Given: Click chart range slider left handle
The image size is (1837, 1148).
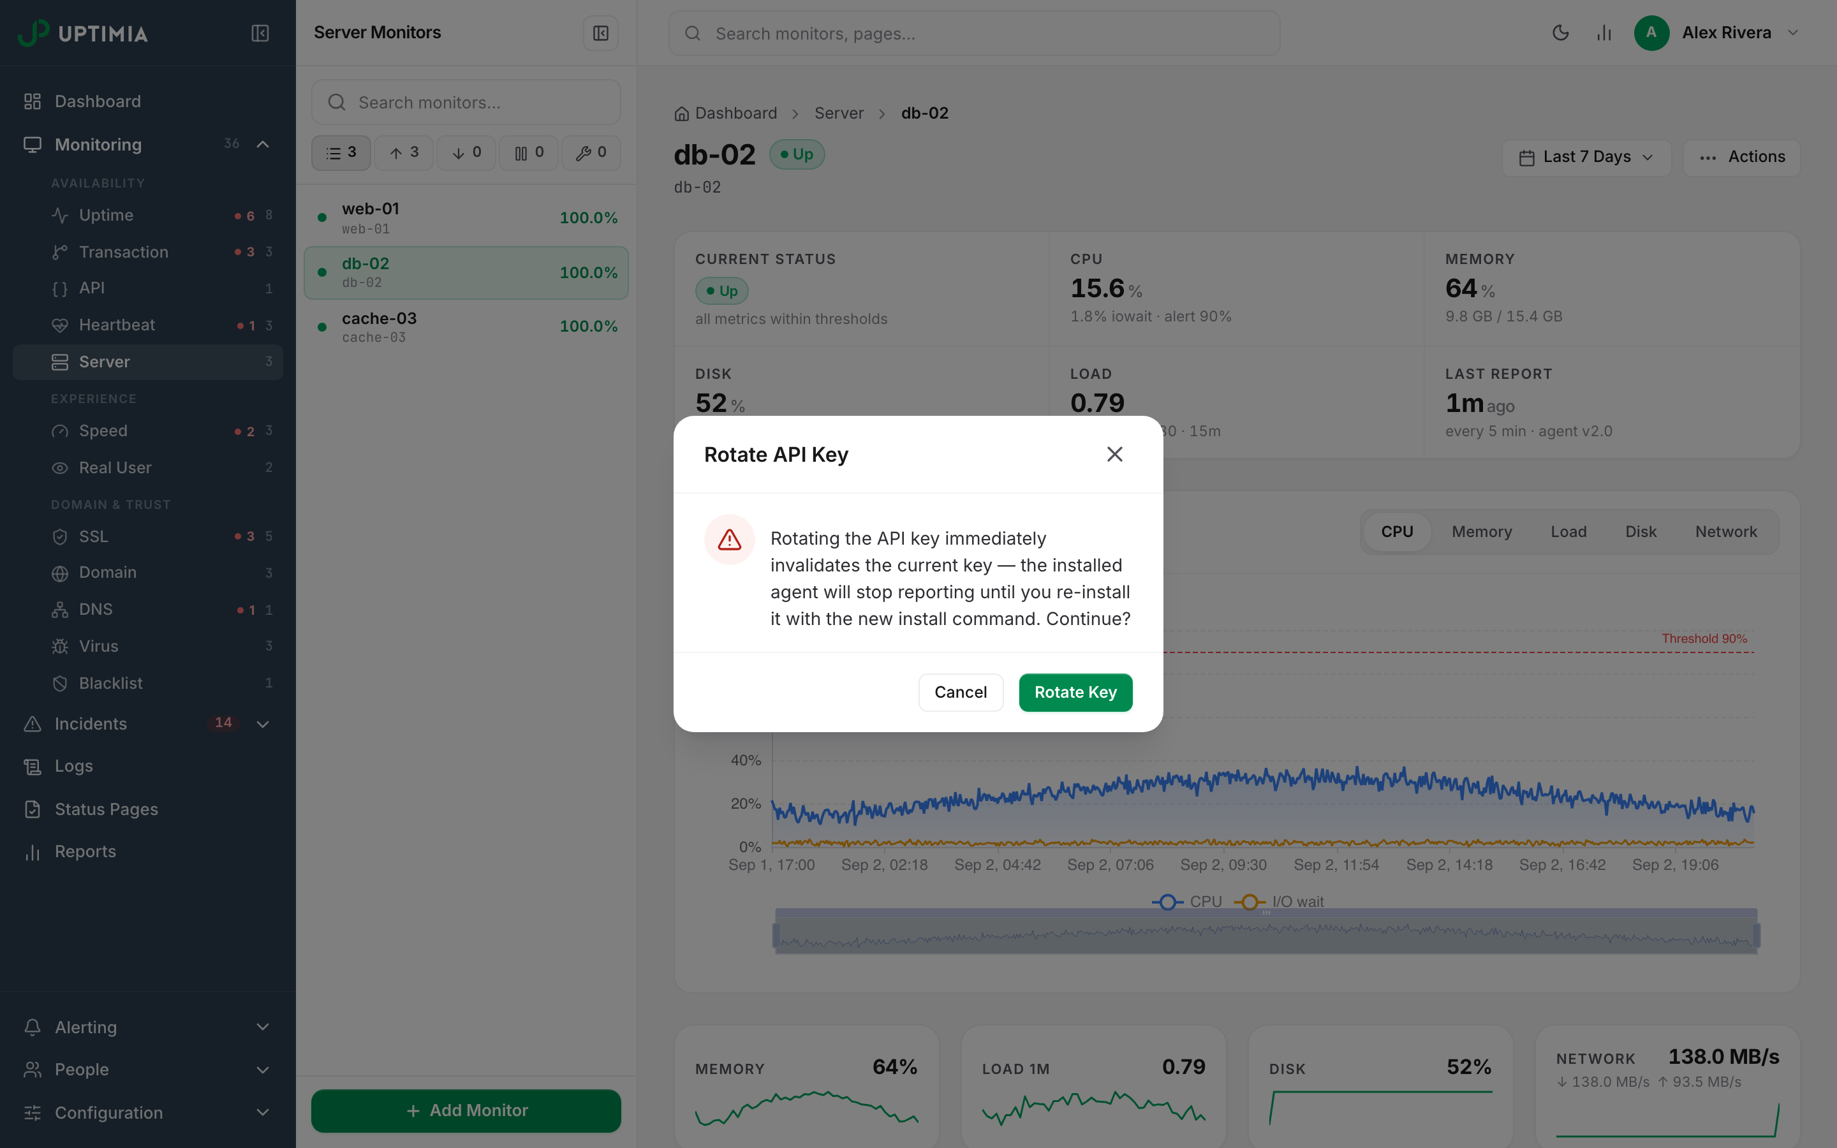Looking at the screenshot, I should tap(776, 936).
